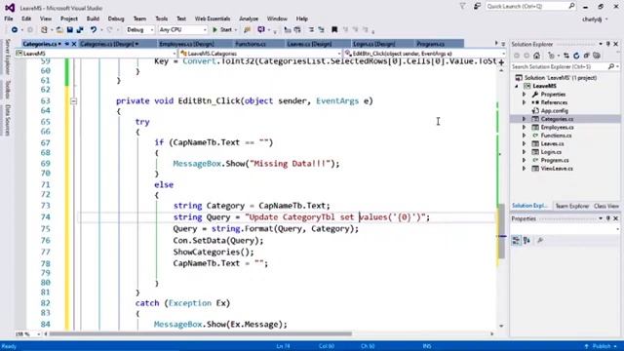
Task: Collapse the EditBtn_Click method outline box
Action: click(74, 101)
